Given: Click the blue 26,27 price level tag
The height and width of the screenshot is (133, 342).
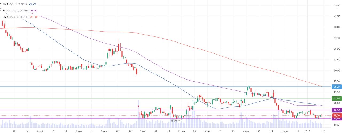Looking at the screenshot, I should click(336, 87).
